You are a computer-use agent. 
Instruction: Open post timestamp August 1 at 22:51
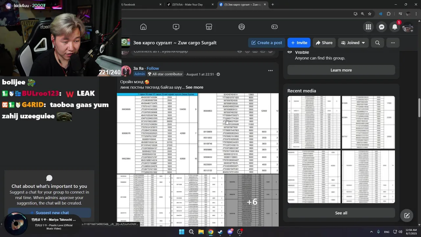pos(200,74)
